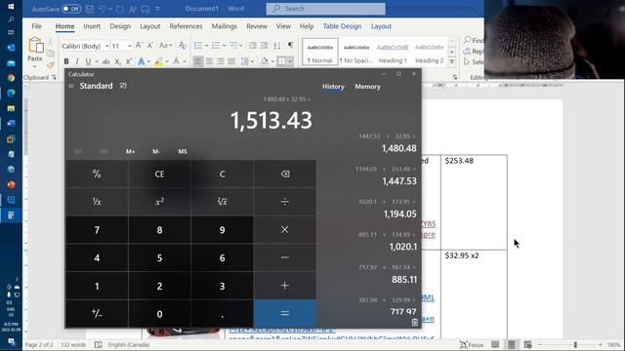The height and width of the screenshot is (351, 625).
Task: Click the Word Search box
Action: [x=325, y=9]
